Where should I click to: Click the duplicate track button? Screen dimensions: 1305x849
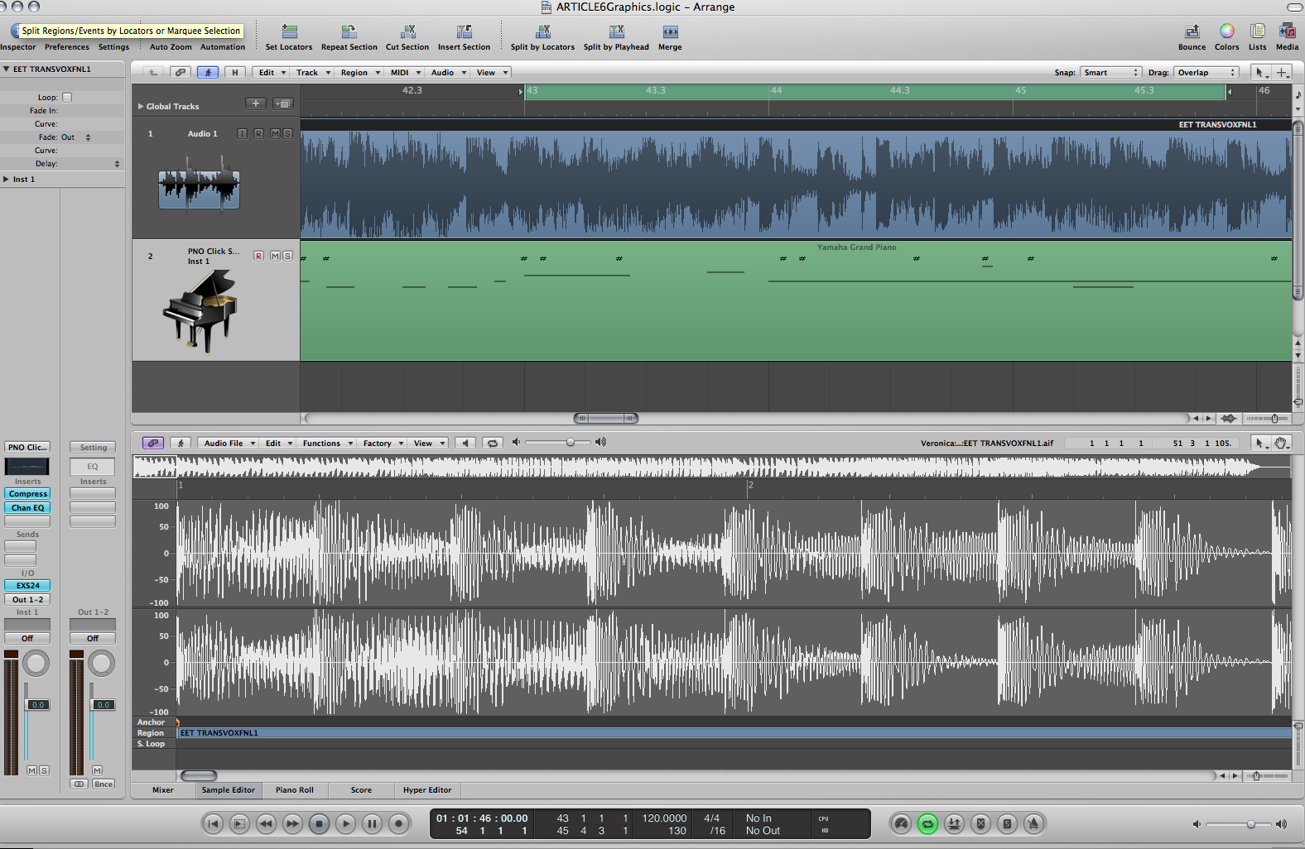(282, 103)
